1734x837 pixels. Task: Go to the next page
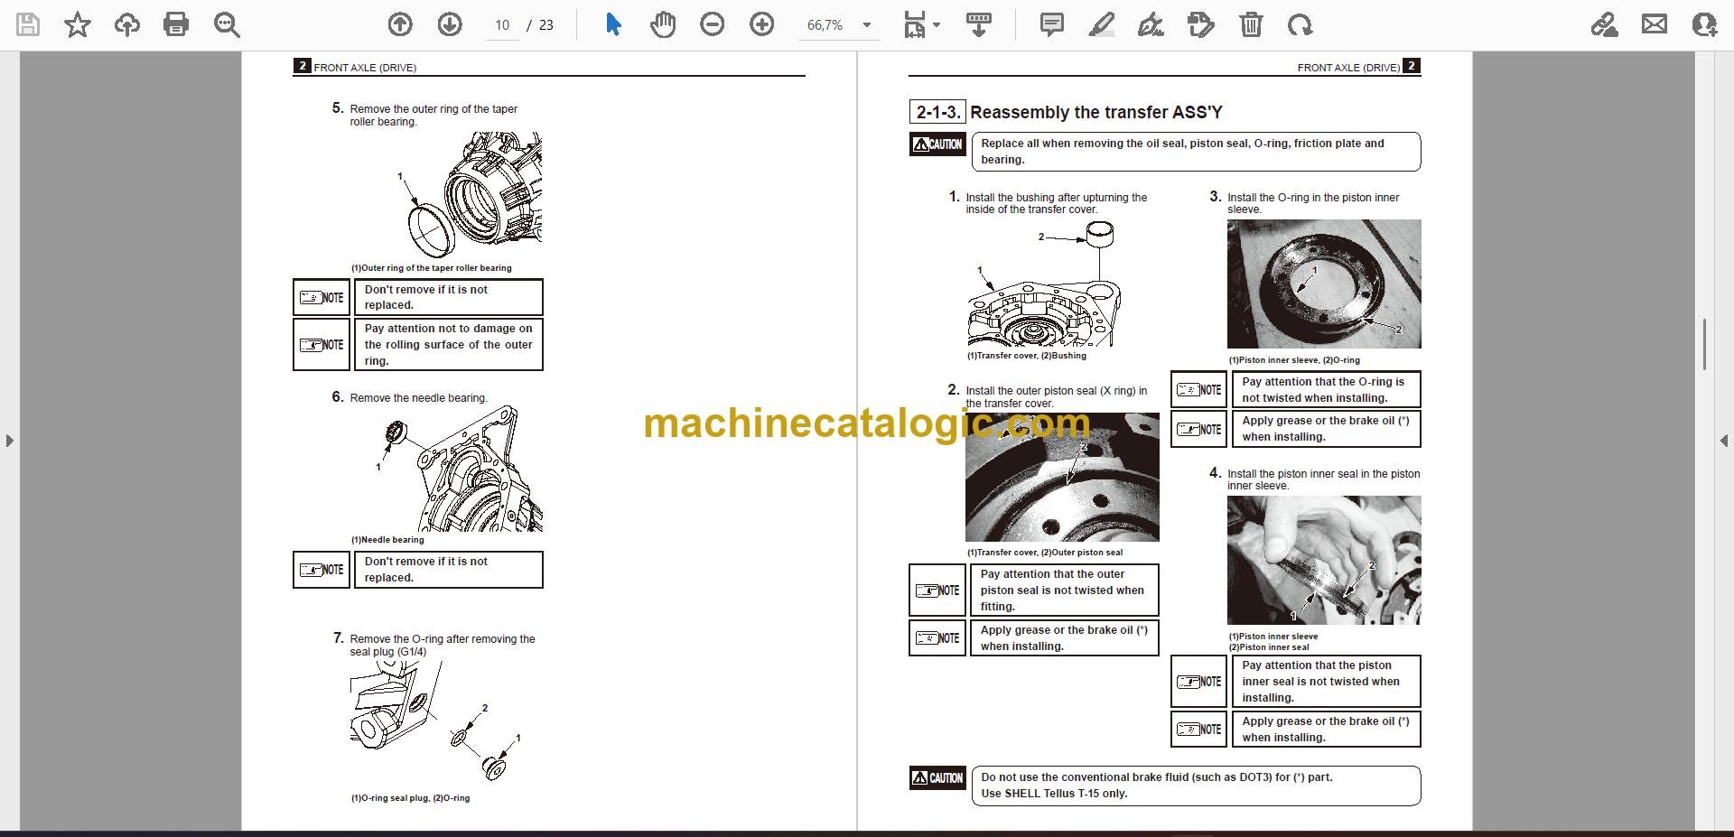tap(450, 24)
